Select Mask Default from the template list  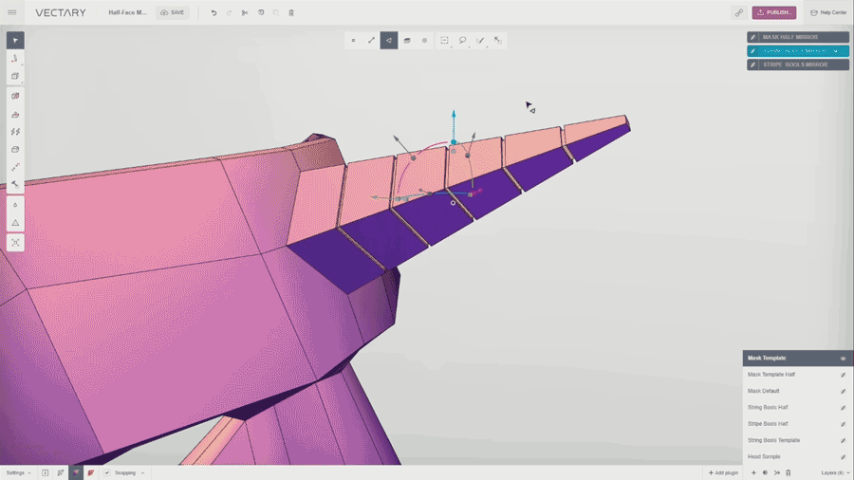(764, 391)
